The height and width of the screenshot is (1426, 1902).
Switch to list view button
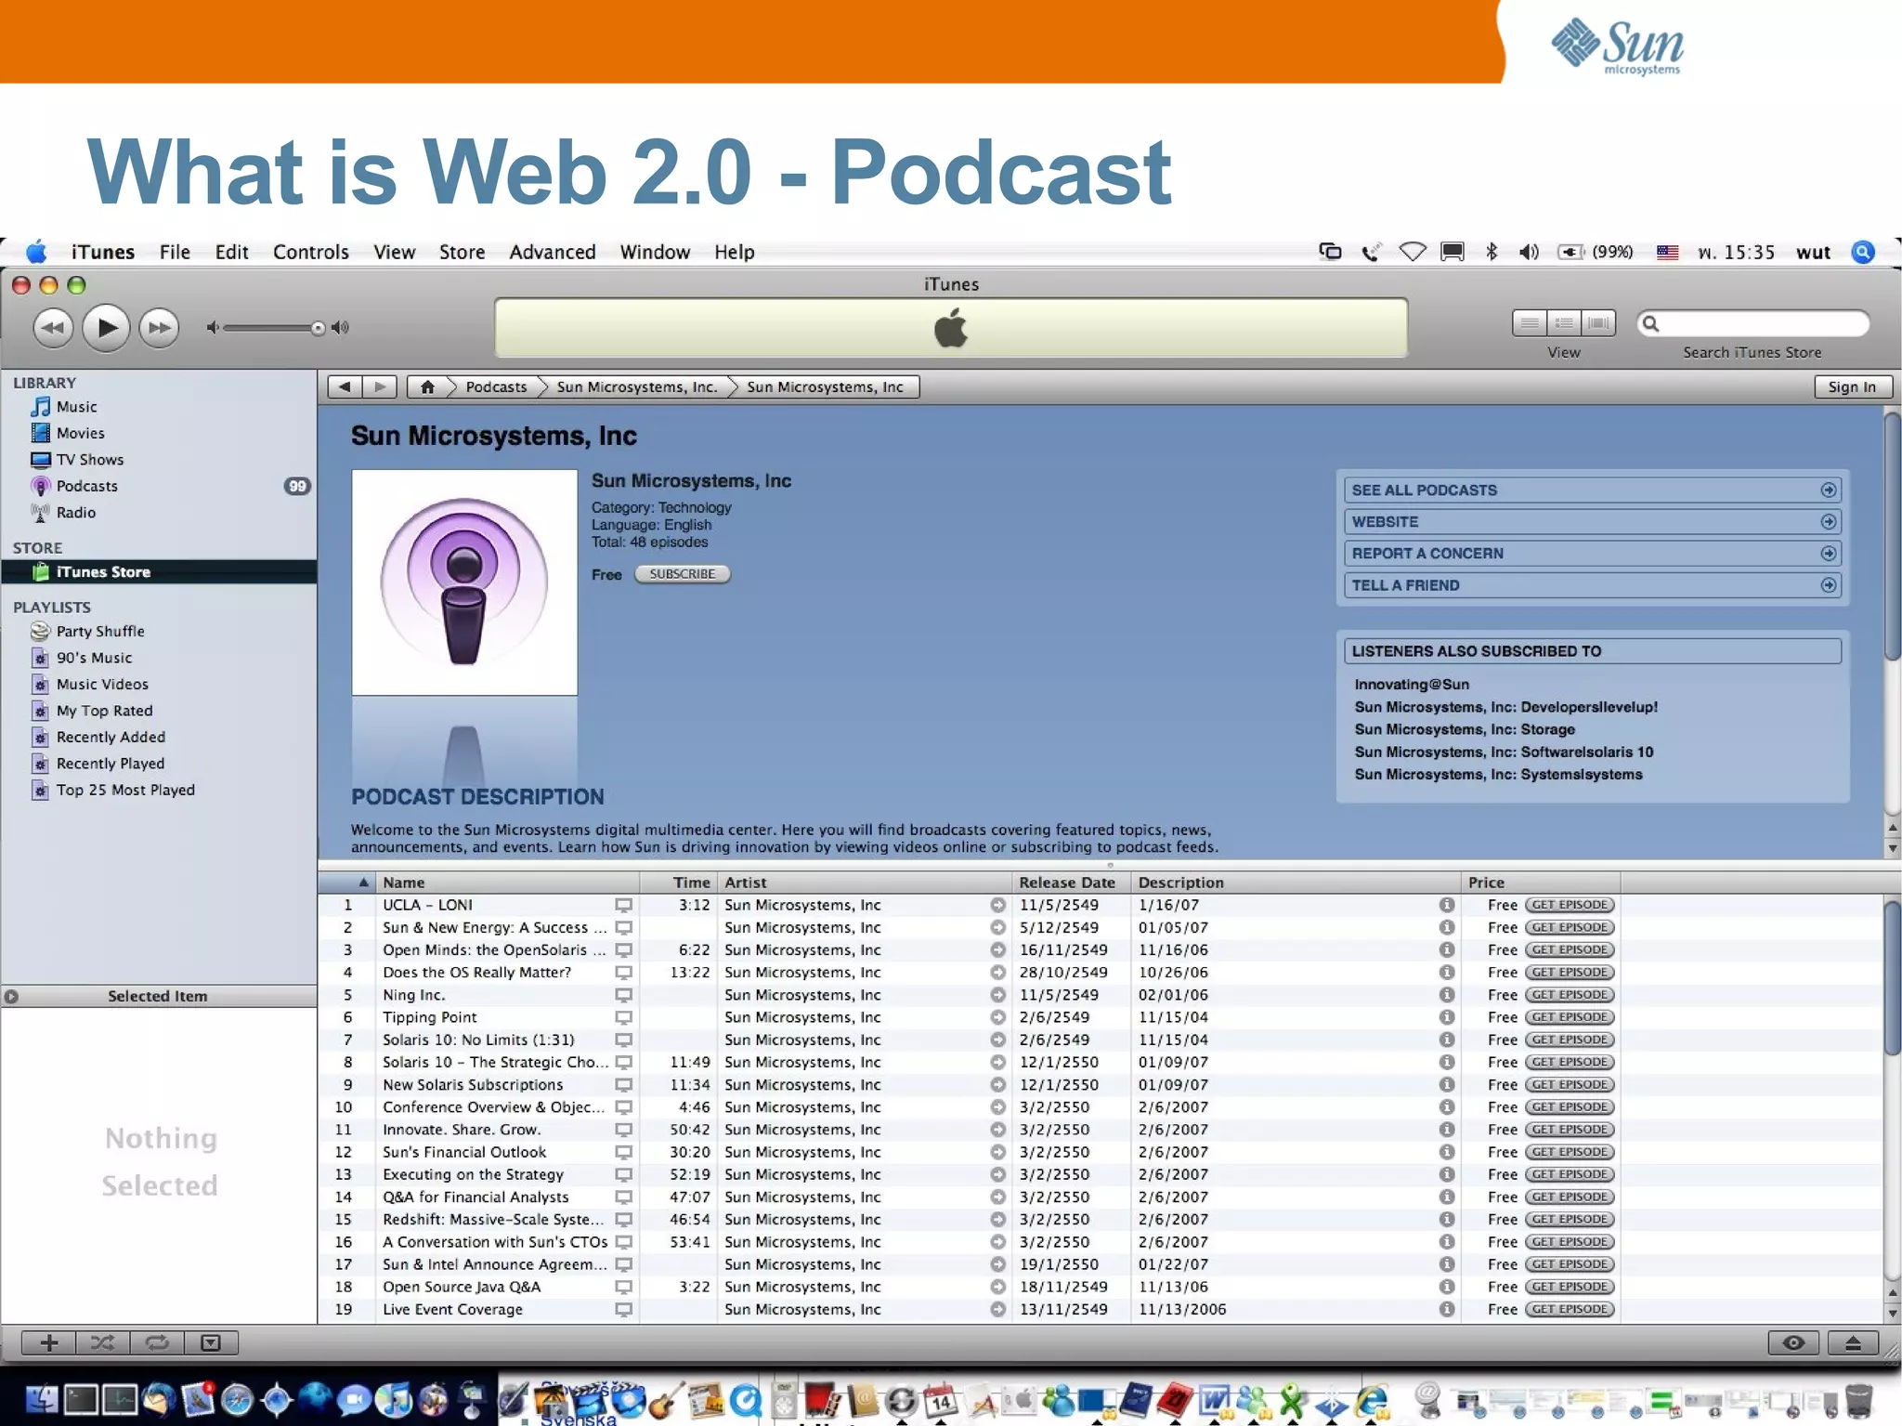coord(1530,323)
